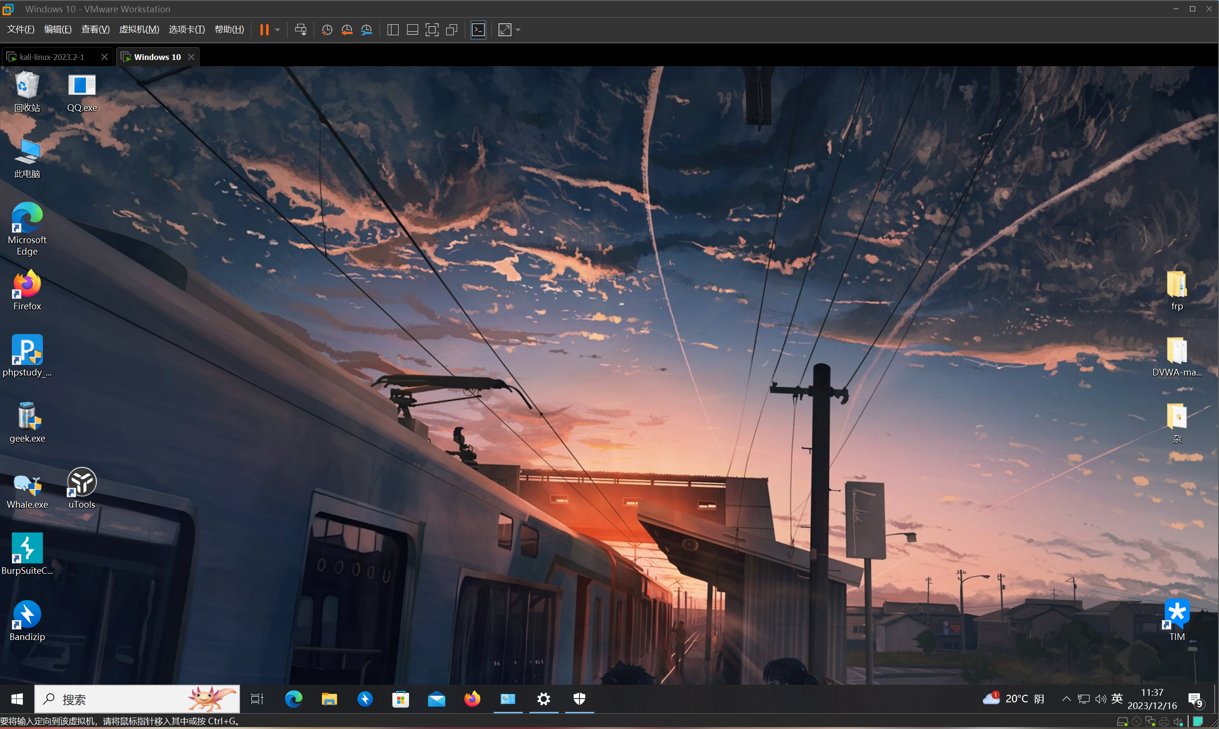
Task: Revert to the previous snapshot
Action: (x=347, y=30)
